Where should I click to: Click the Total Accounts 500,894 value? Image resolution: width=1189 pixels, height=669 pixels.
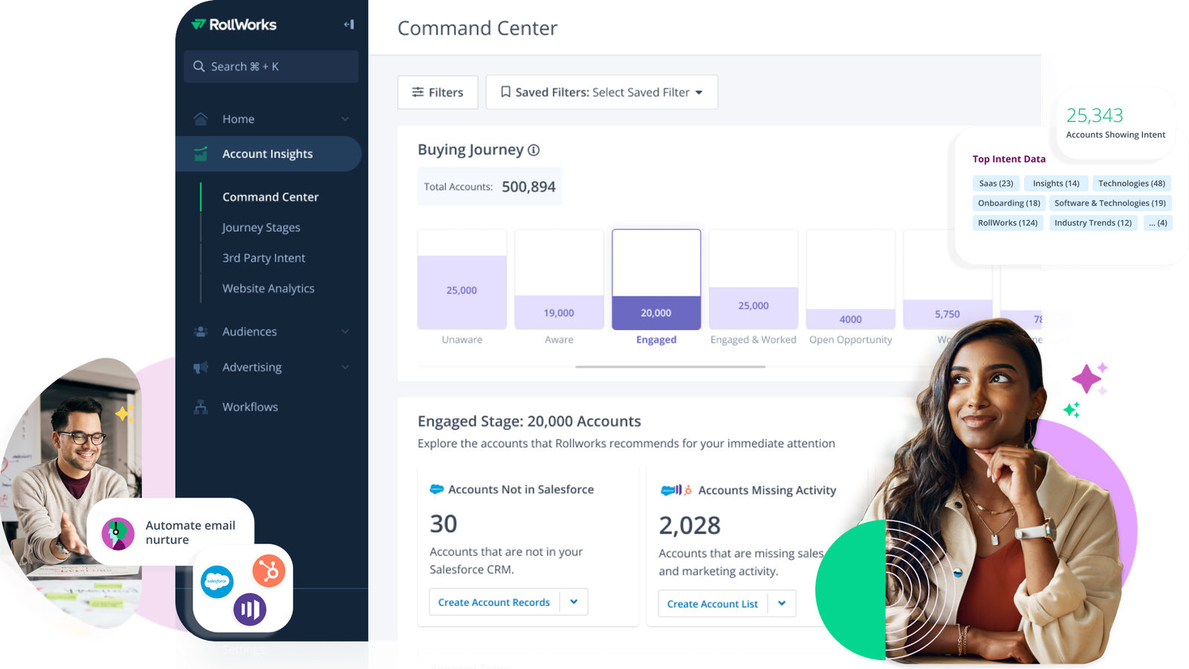tap(528, 187)
